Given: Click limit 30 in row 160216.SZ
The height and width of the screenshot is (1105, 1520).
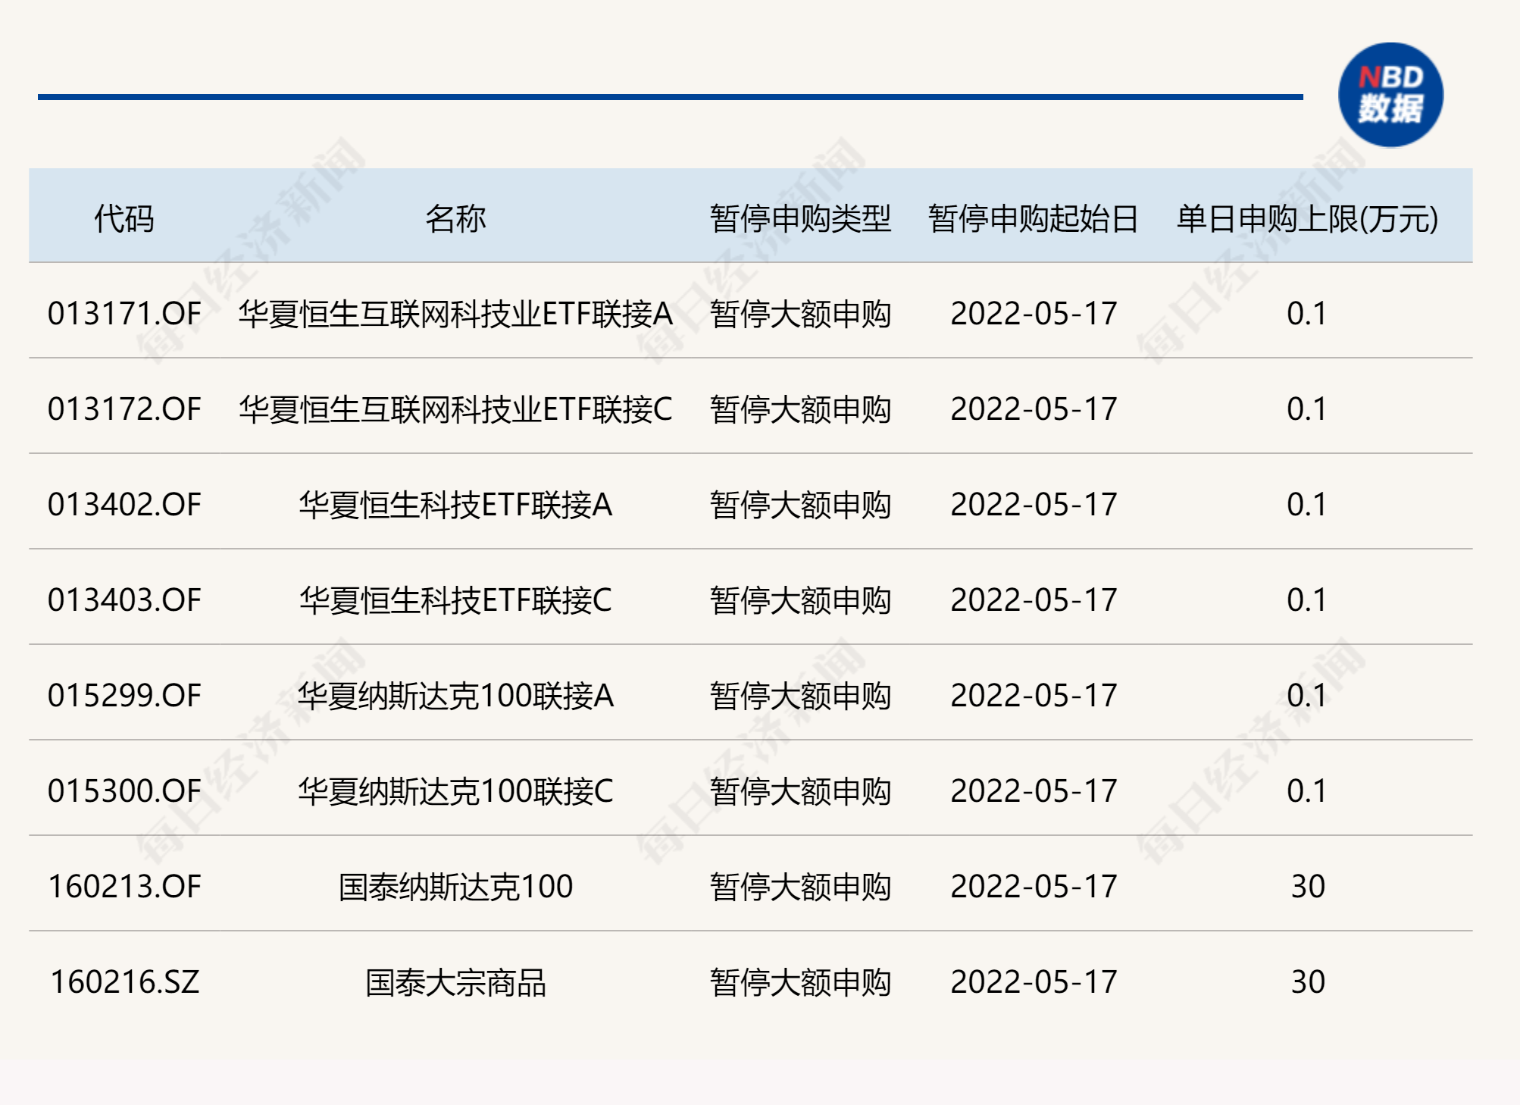Looking at the screenshot, I should (1308, 982).
